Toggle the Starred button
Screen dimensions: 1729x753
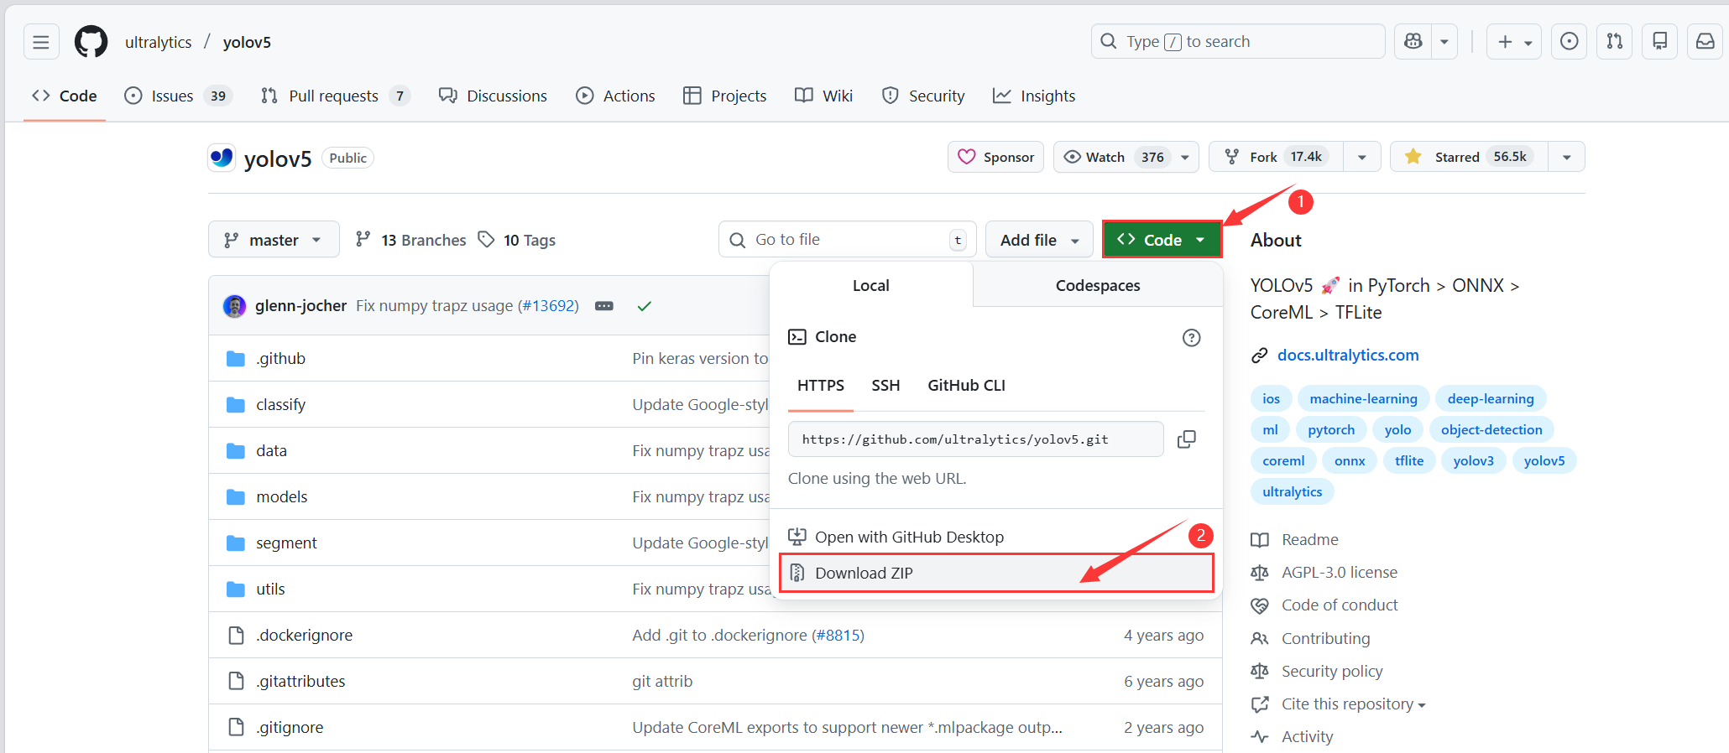[x=1469, y=157]
